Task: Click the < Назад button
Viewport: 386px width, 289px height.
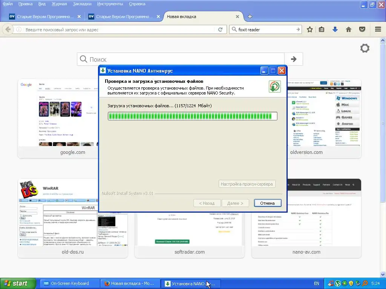Action: [x=207, y=203]
